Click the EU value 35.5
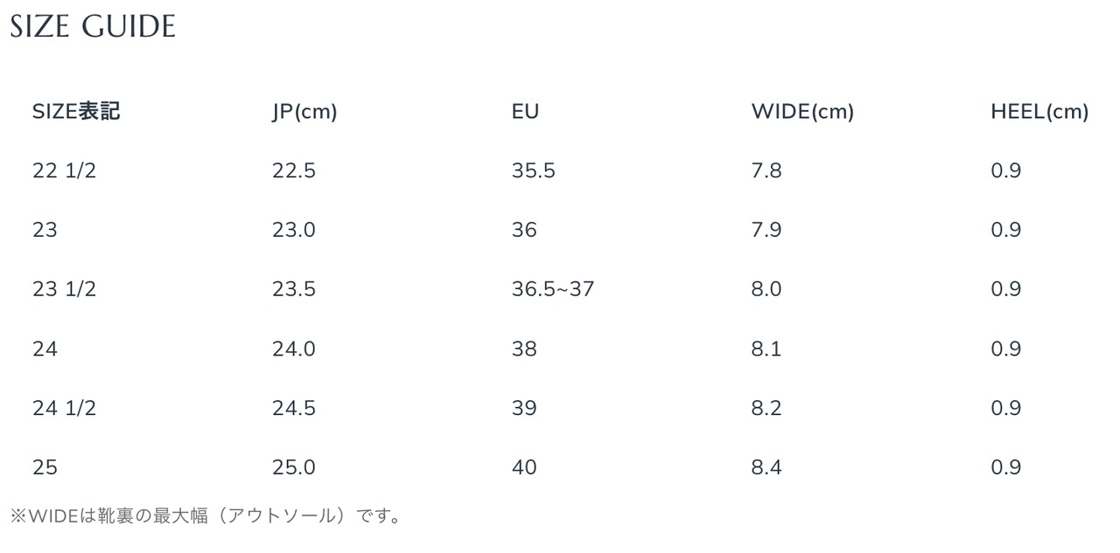Viewport: 1120px width, 553px height. click(x=534, y=170)
